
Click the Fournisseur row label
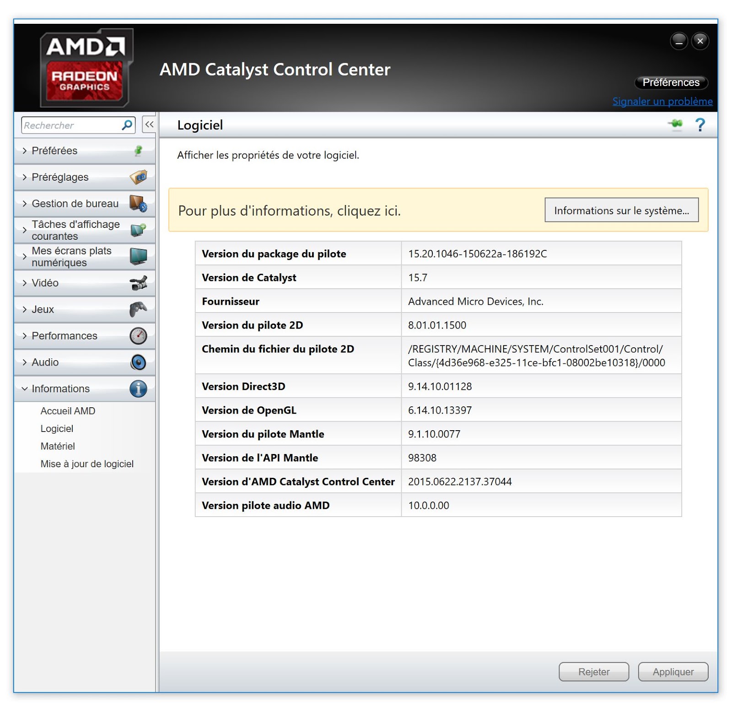[230, 302]
